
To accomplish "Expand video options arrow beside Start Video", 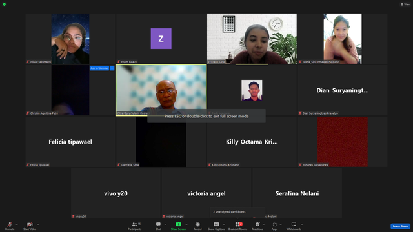I will 37,224.
